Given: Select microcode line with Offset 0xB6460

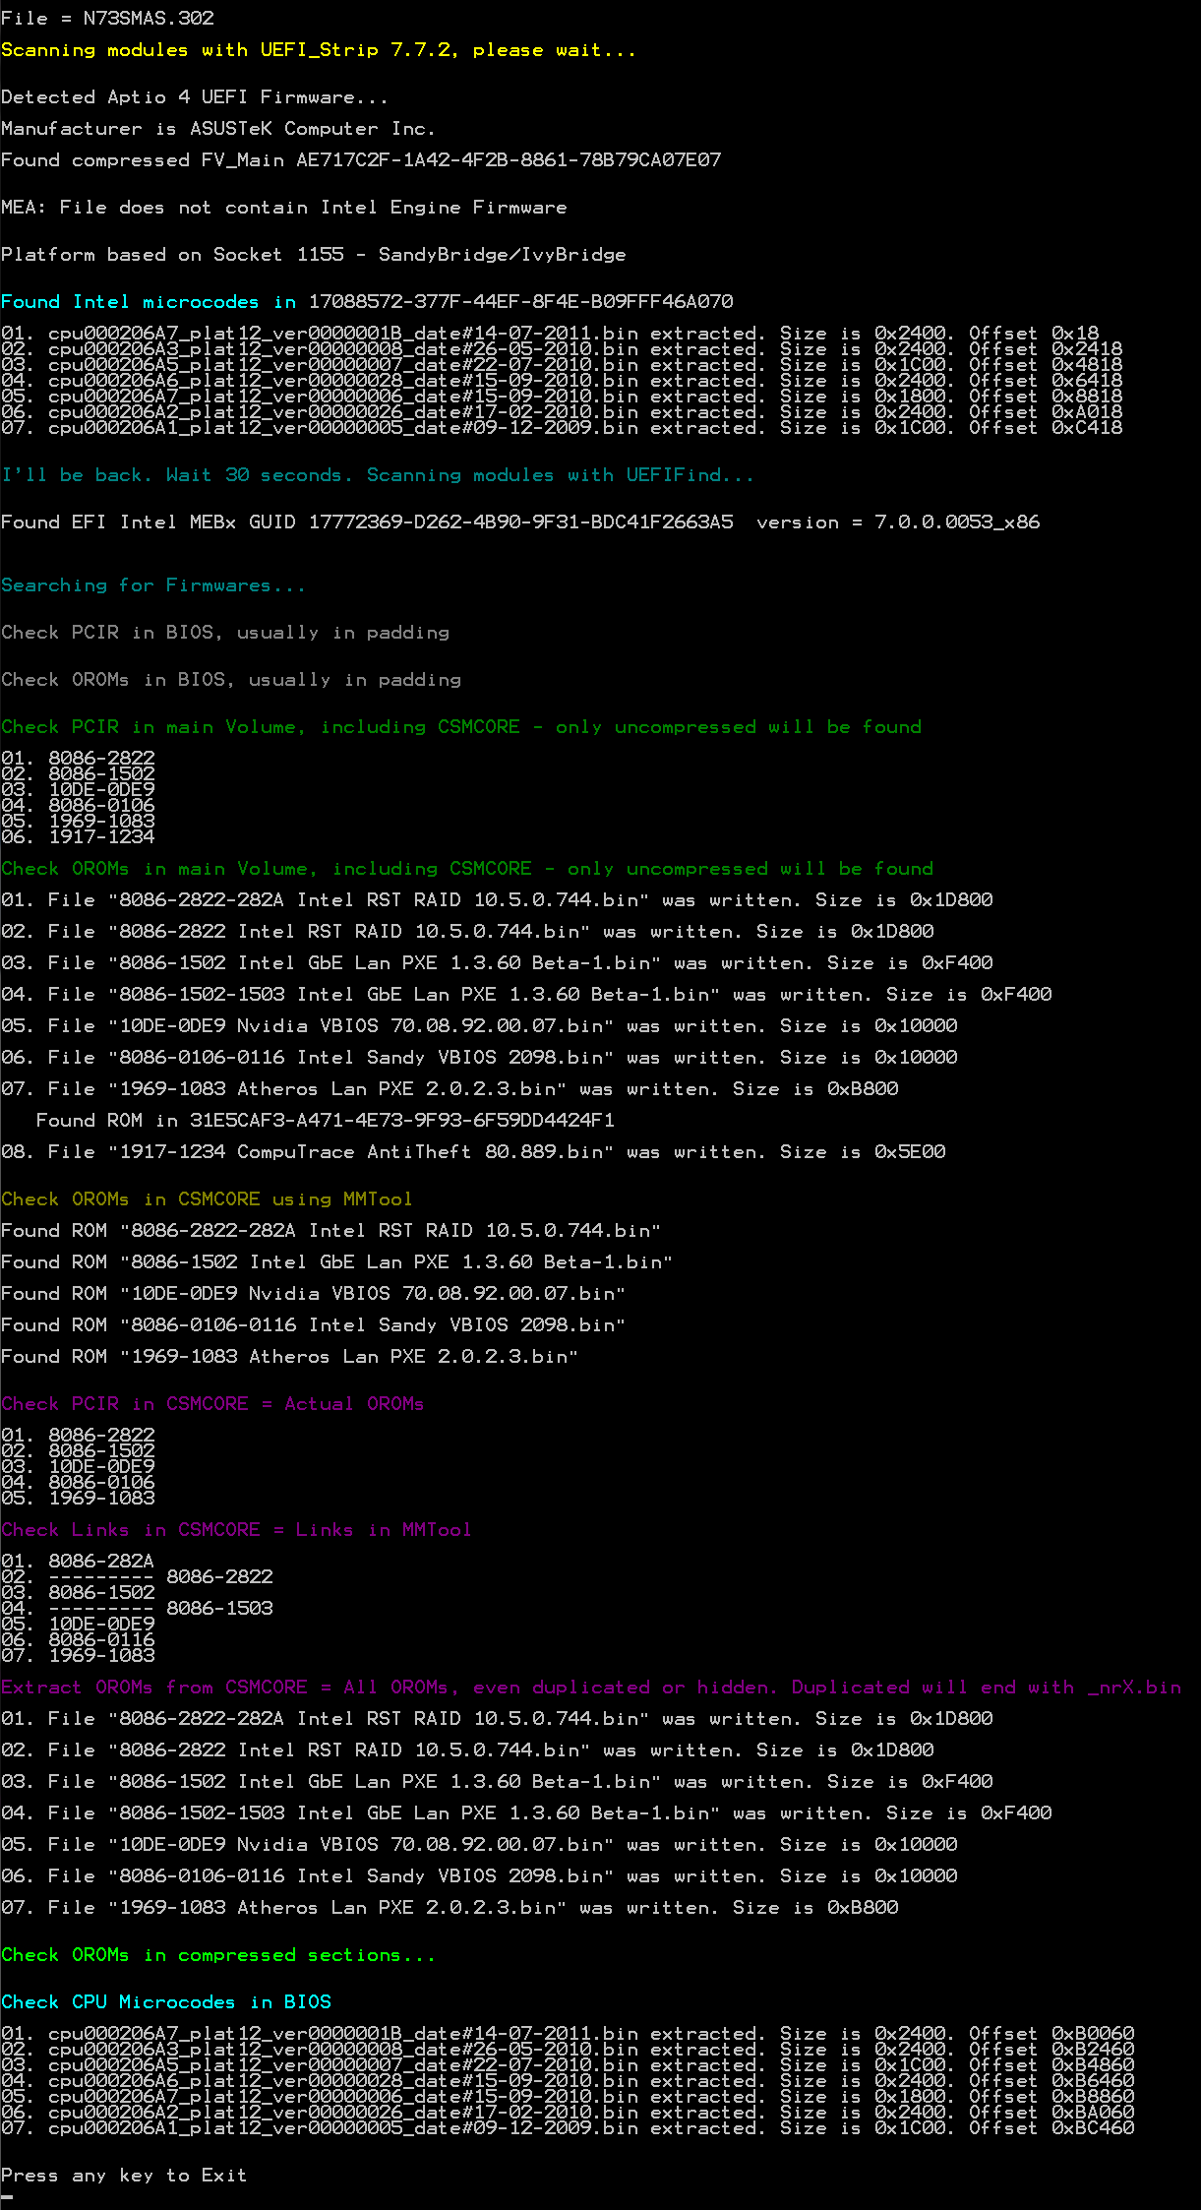Looking at the screenshot, I should [568, 2081].
